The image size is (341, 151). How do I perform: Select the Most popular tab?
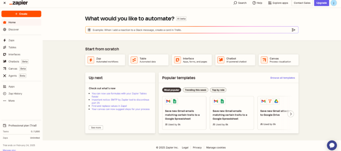(x=171, y=90)
